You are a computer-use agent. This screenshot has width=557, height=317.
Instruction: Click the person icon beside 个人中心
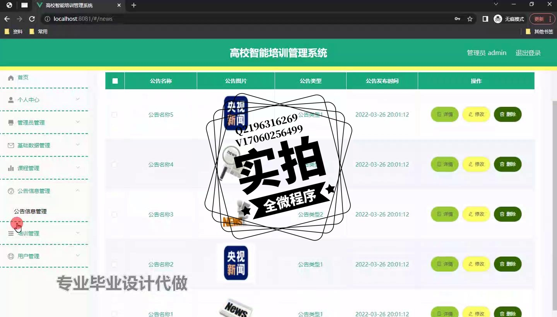11,100
